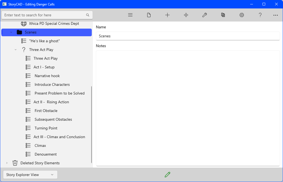Click the search magnifier icon

click(x=88, y=15)
